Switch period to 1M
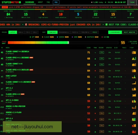This screenshot has height=135, width=138. pos(35,32)
